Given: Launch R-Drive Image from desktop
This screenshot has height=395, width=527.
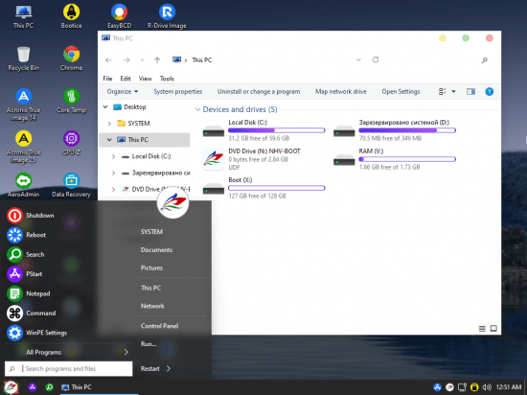Looking at the screenshot, I should tap(167, 16).
